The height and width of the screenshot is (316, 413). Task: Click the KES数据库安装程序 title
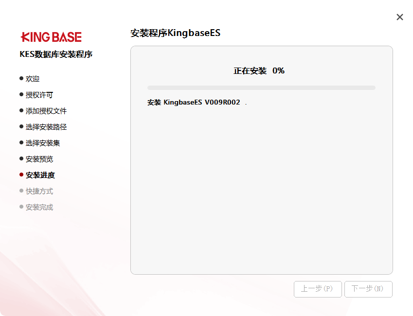[x=56, y=54]
